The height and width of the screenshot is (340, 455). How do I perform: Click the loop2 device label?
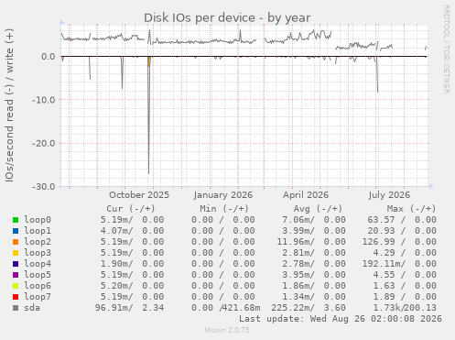(38, 242)
